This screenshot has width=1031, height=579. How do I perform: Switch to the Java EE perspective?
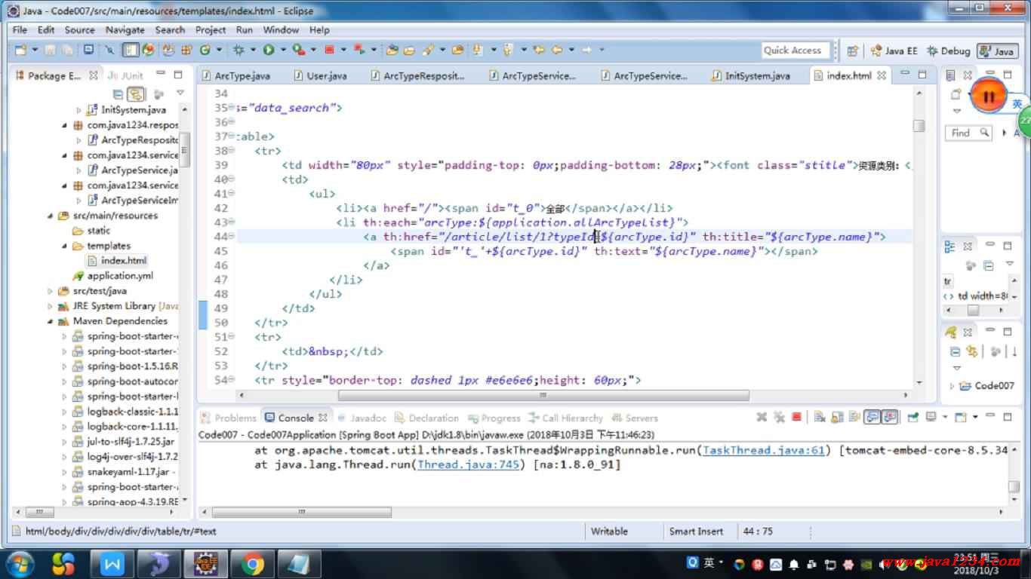pos(894,51)
